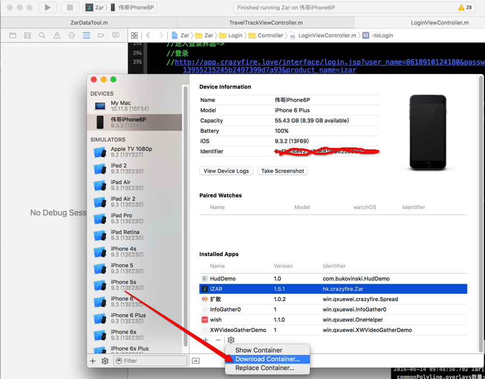Switch to the Breakpoint navigator icon
The height and width of the screenshot is (379, 485).
pos(101,35)
